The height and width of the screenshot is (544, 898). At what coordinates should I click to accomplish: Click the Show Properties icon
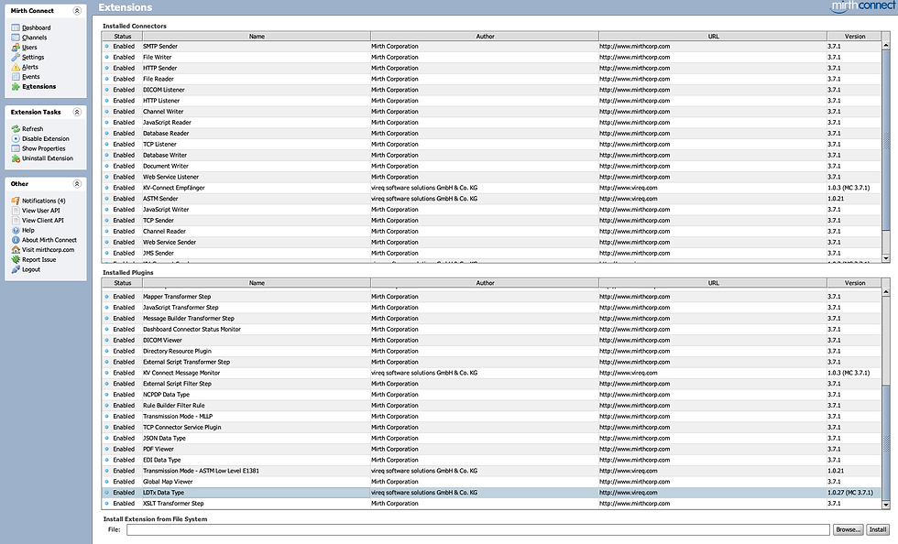click(16, 148)
